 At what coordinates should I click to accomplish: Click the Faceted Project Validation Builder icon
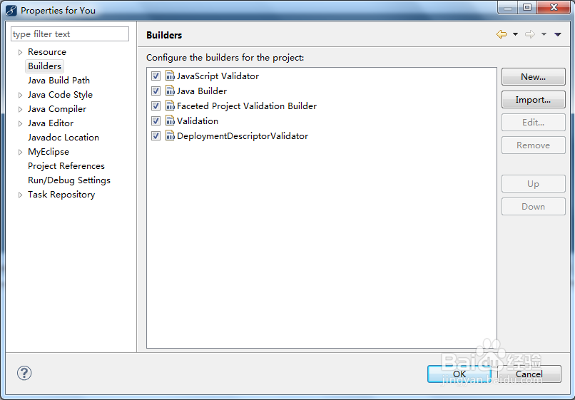point(170,106)
